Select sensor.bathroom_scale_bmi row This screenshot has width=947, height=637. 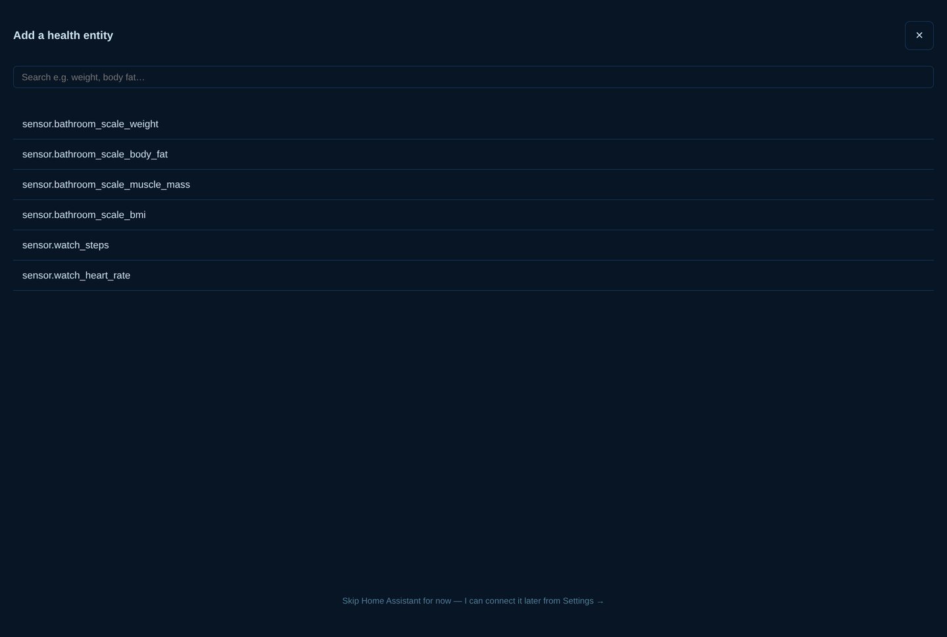pos(473,215)
